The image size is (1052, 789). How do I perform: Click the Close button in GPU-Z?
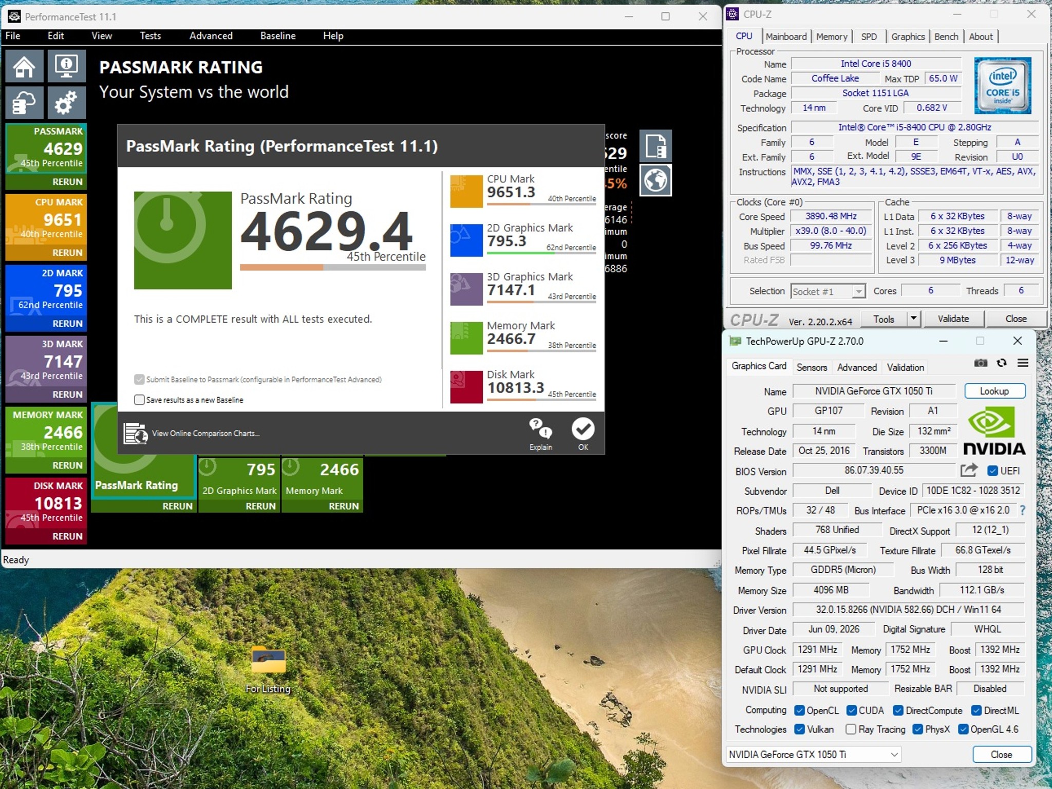pyautogui.click(x=1002, y=755)
